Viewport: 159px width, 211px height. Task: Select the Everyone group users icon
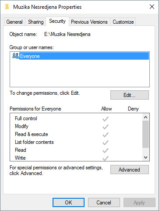click(16, 56)
